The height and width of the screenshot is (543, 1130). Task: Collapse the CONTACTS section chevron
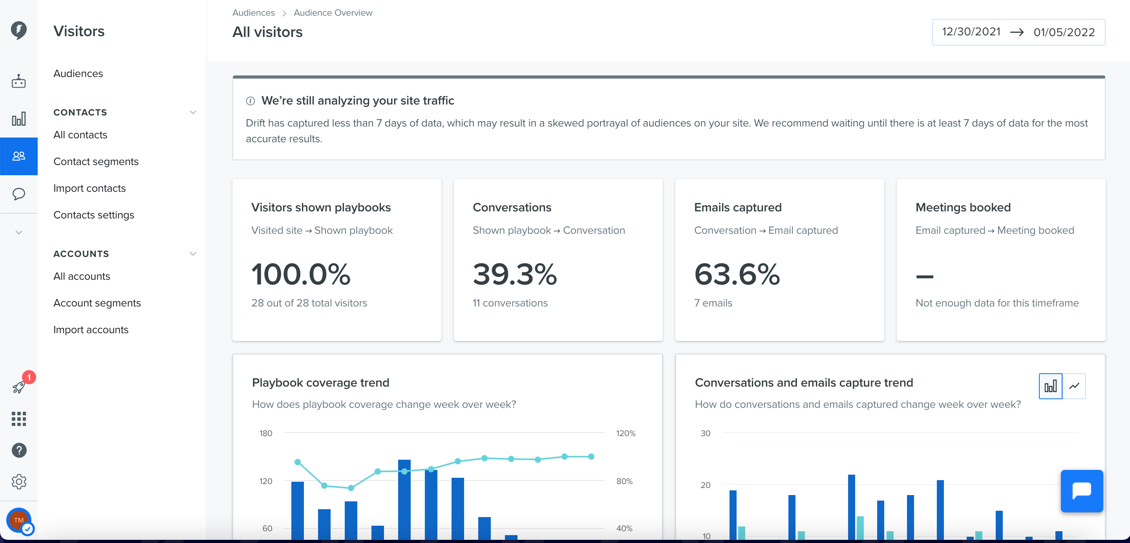pos(192,112)
